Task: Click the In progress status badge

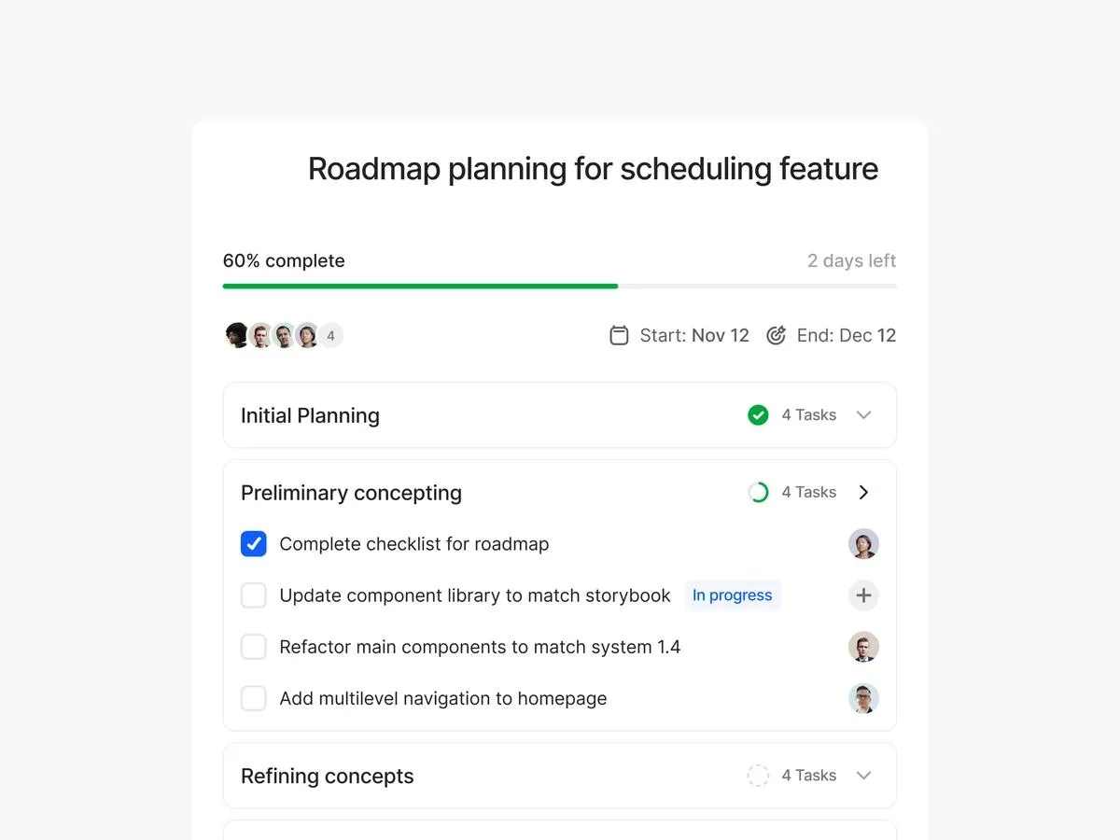Action: 733,595
